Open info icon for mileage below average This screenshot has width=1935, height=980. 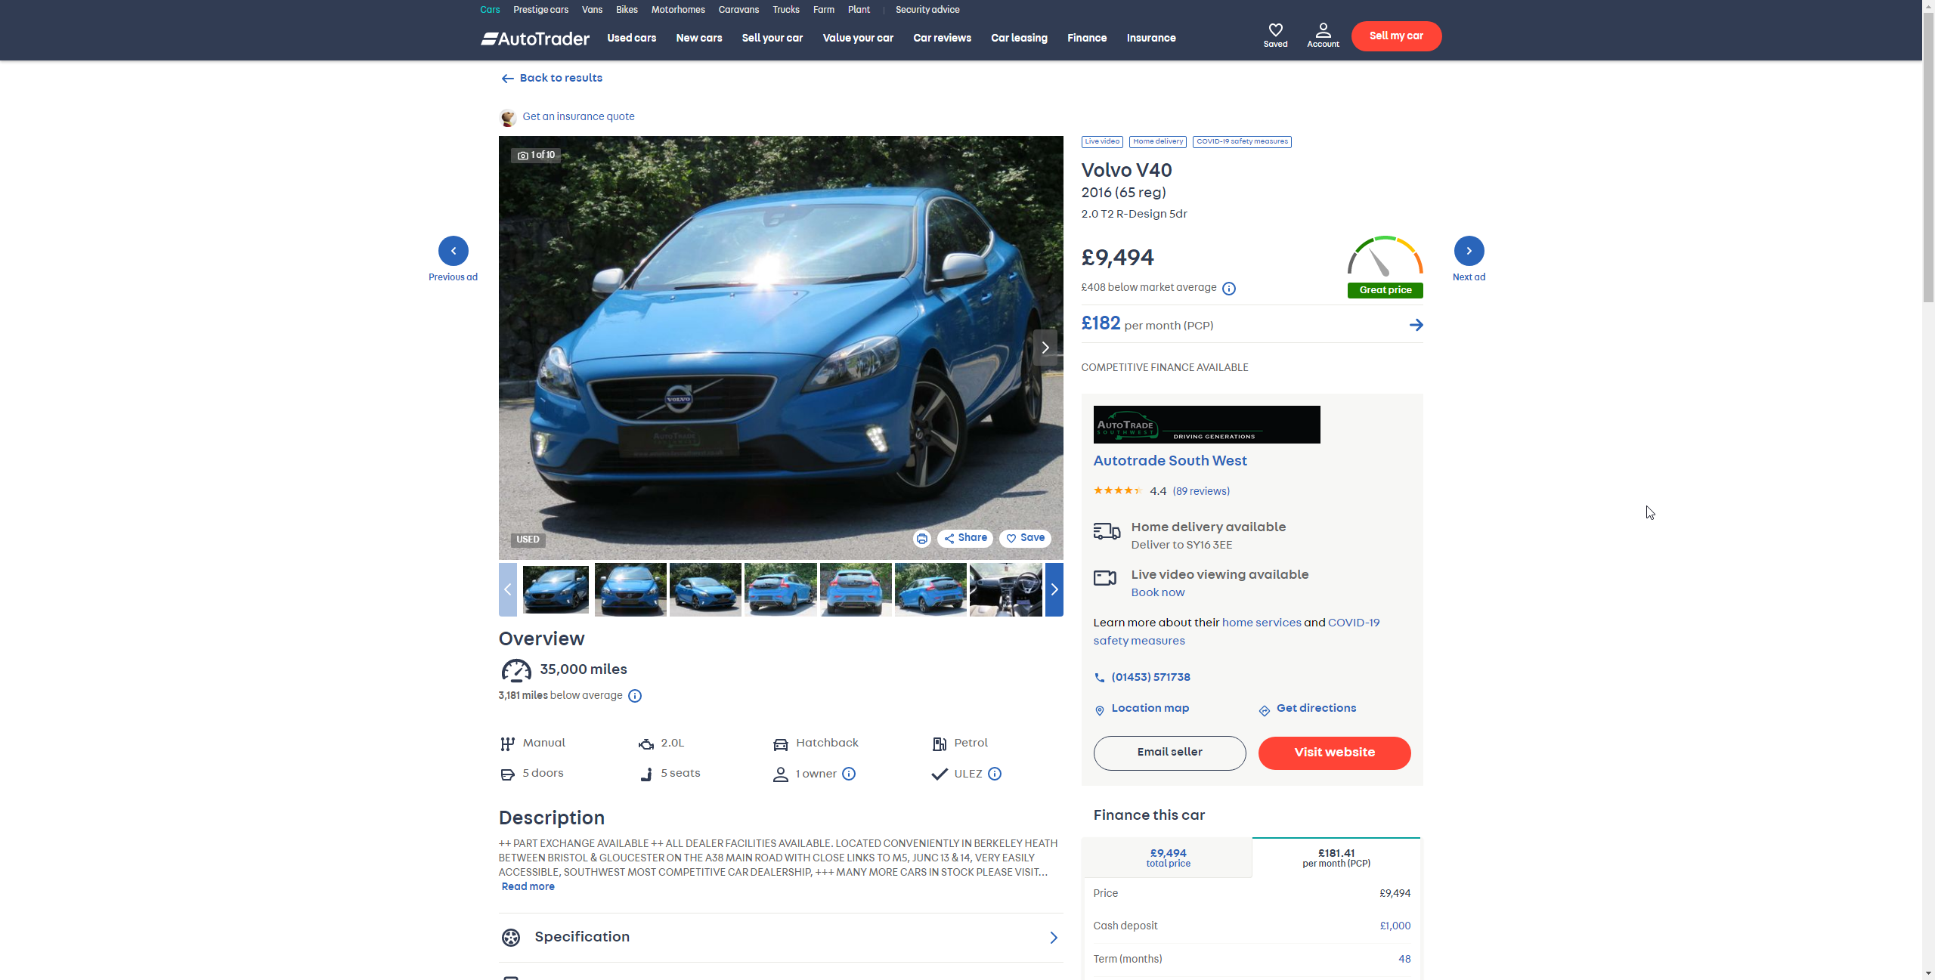pyautogui.click(x=635, y=696)
